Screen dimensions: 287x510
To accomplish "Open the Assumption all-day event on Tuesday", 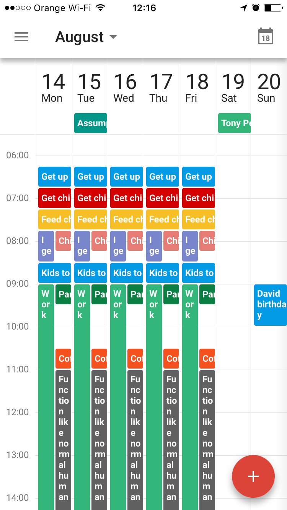I will (91, 123).
